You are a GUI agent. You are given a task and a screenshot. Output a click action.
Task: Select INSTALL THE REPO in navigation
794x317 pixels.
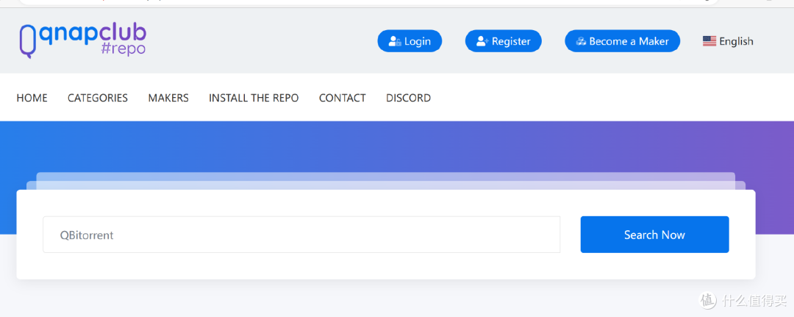(x=254, y=98)
